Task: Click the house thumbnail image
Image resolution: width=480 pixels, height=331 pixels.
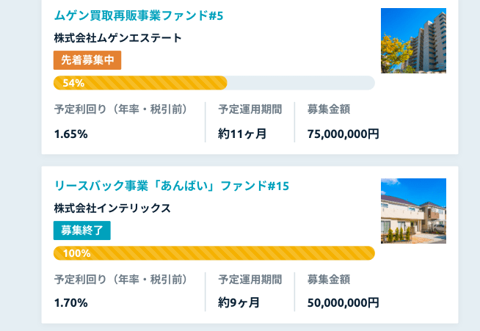Action: (413, 211)
